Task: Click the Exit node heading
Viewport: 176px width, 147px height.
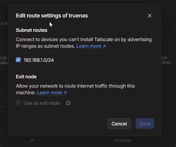Action: (26, 77)
